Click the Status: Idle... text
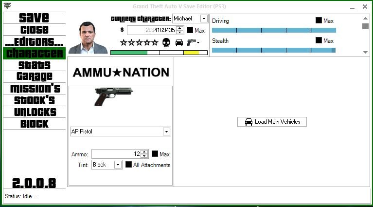Viewport: 373px width, 207px height. (x=20, y=196)
